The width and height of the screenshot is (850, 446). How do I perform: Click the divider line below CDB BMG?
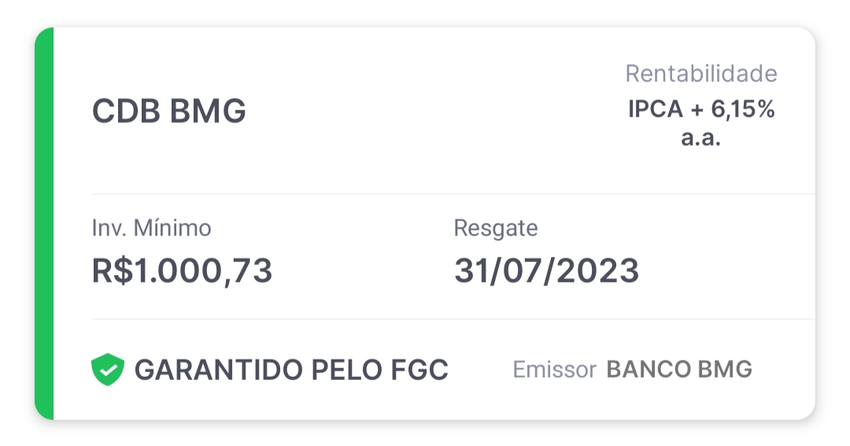pyautogui.click(x=453, y=194)
